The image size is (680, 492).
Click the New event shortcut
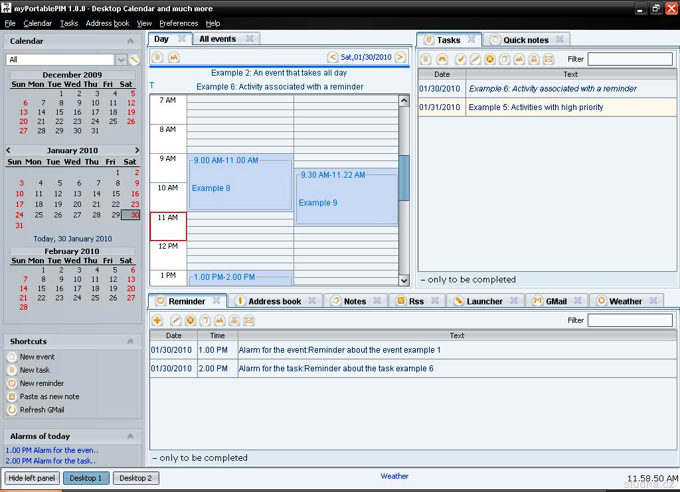click(37, 357)
